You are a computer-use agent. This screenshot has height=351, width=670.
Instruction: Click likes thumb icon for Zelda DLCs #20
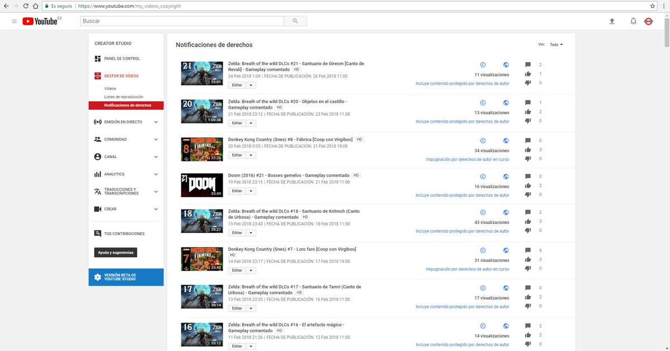(x=528, y=112)
